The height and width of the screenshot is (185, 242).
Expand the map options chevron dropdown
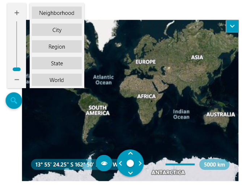(232, 26)
